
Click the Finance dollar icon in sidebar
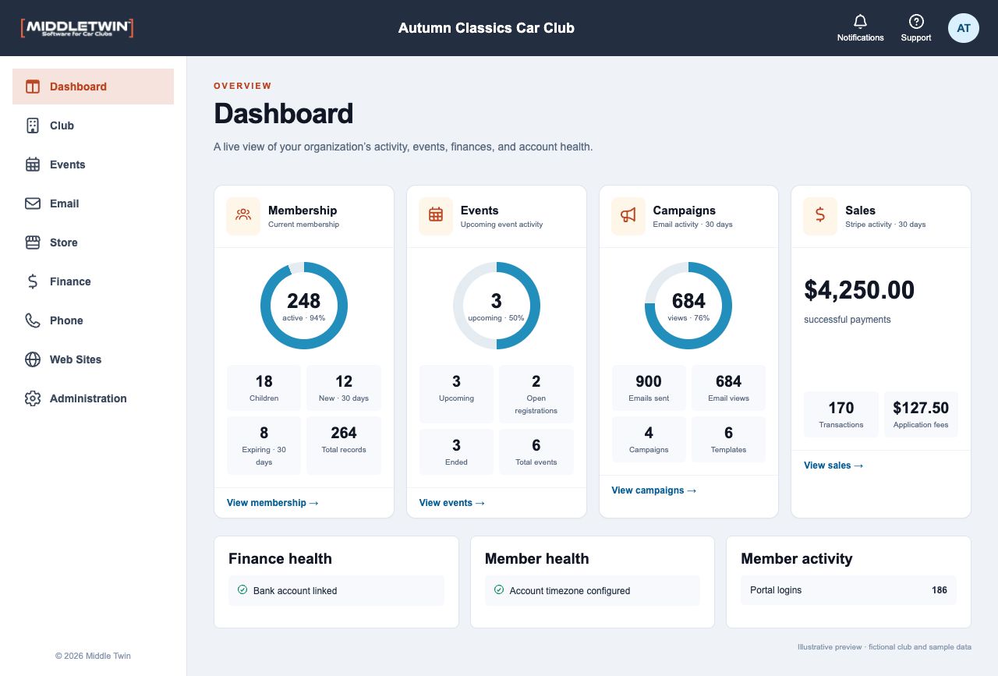(33, 281)
